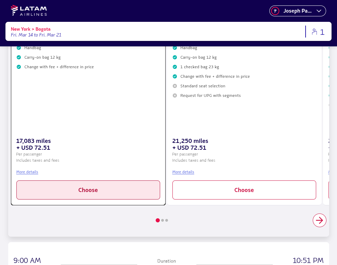337x265 pixels.
Task: Click the LATAM Airlines logo
Action: tap(29, 11)
